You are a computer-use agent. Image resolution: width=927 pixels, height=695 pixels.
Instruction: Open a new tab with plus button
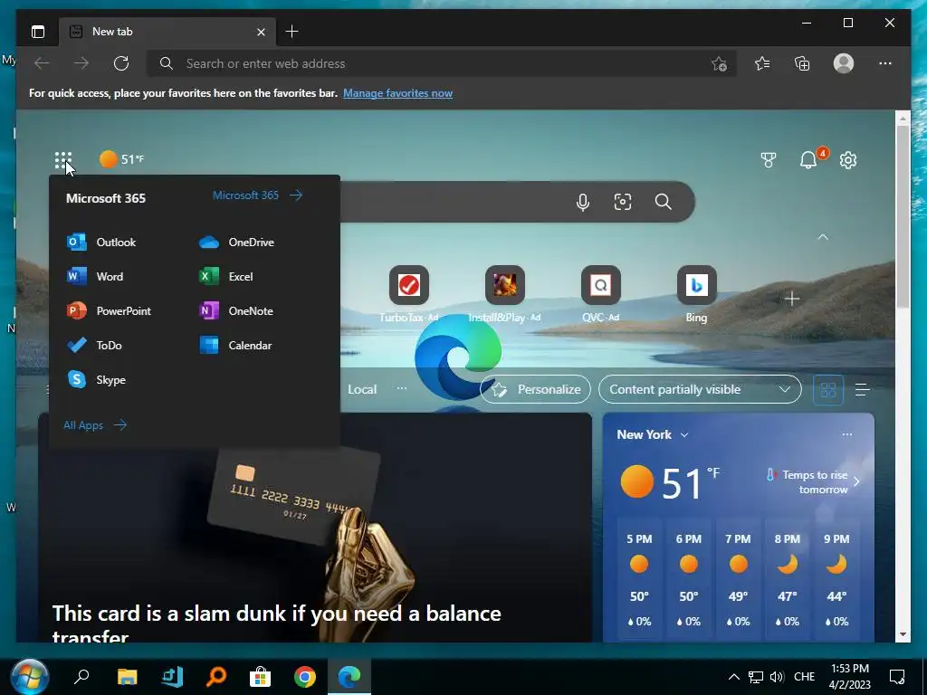pyautogui.click(x=292, y=32)
